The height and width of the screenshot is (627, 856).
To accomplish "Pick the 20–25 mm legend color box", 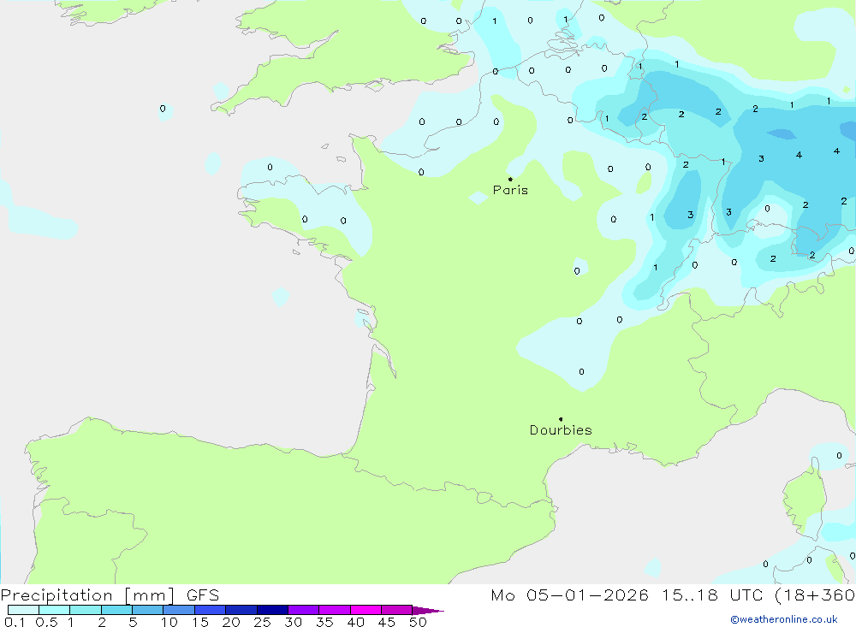I will tap(241, 610).
